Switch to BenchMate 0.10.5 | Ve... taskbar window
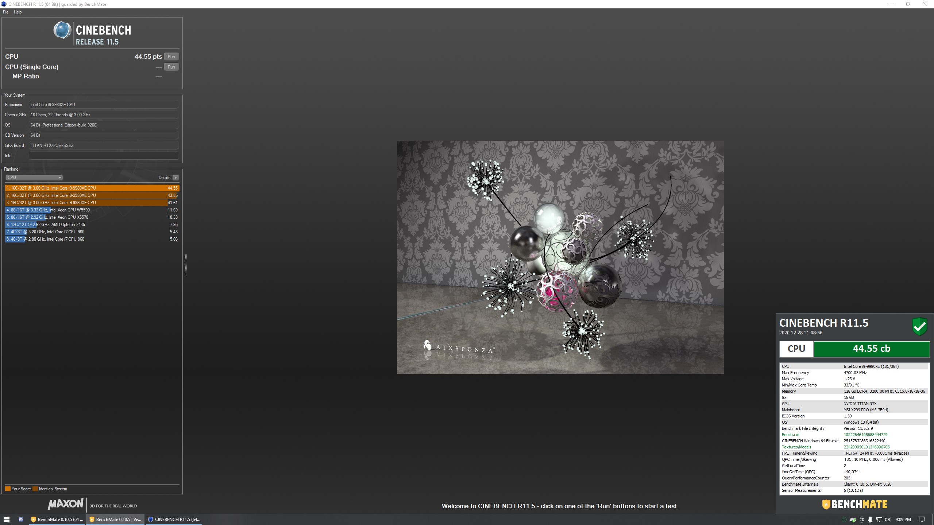This screenshot has height=525, width=934. (115, 520)
